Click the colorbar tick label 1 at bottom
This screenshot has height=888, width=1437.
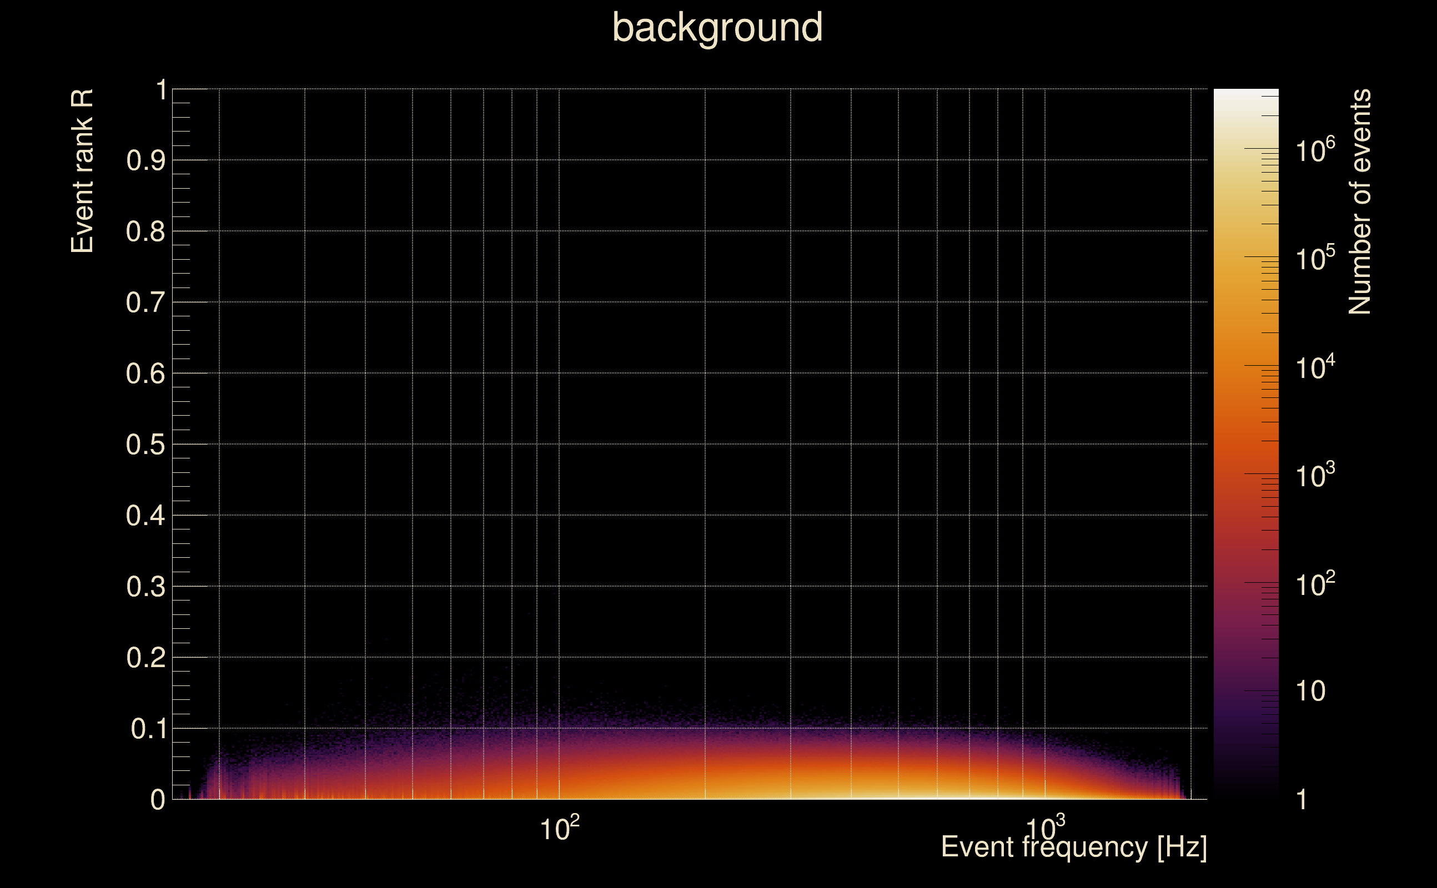pos(1302,800)
